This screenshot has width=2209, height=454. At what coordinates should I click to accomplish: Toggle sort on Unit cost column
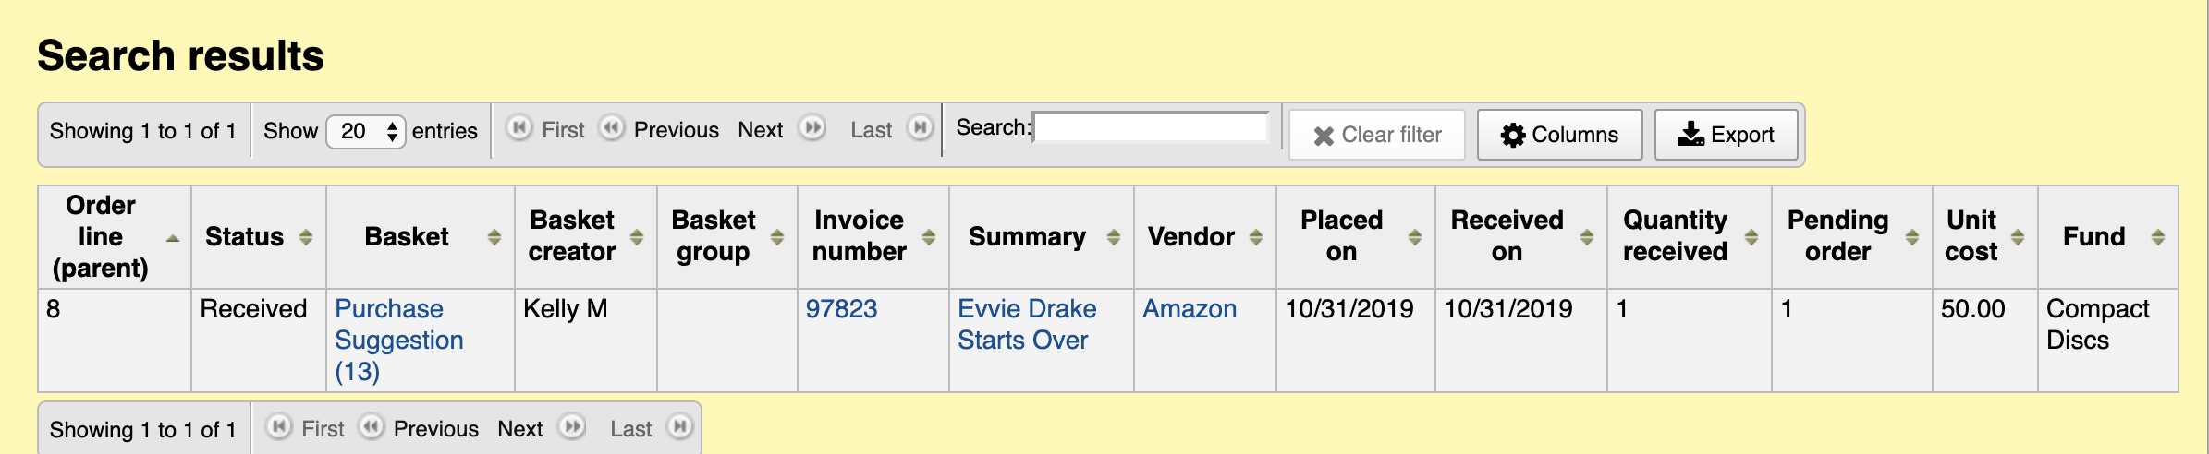2018,237
